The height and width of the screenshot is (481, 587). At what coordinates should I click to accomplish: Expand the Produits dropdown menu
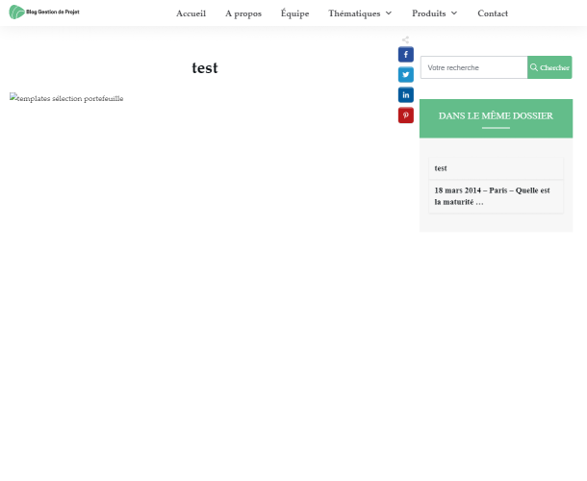[x=435, y=13]
